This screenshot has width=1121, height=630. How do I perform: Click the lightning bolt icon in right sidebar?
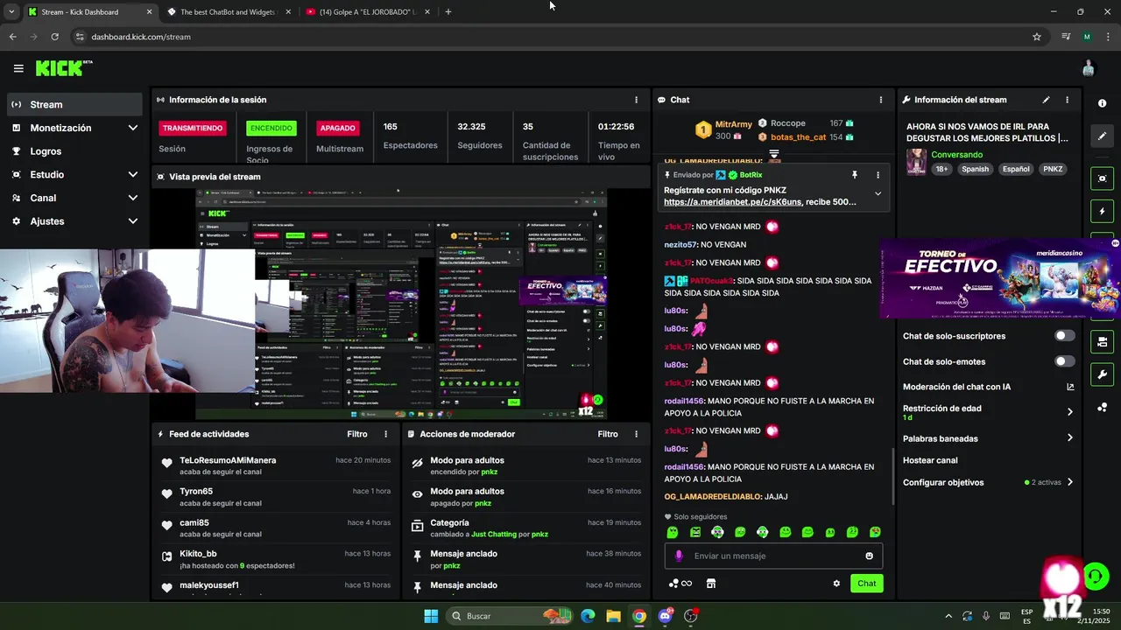click(1102, 211)
